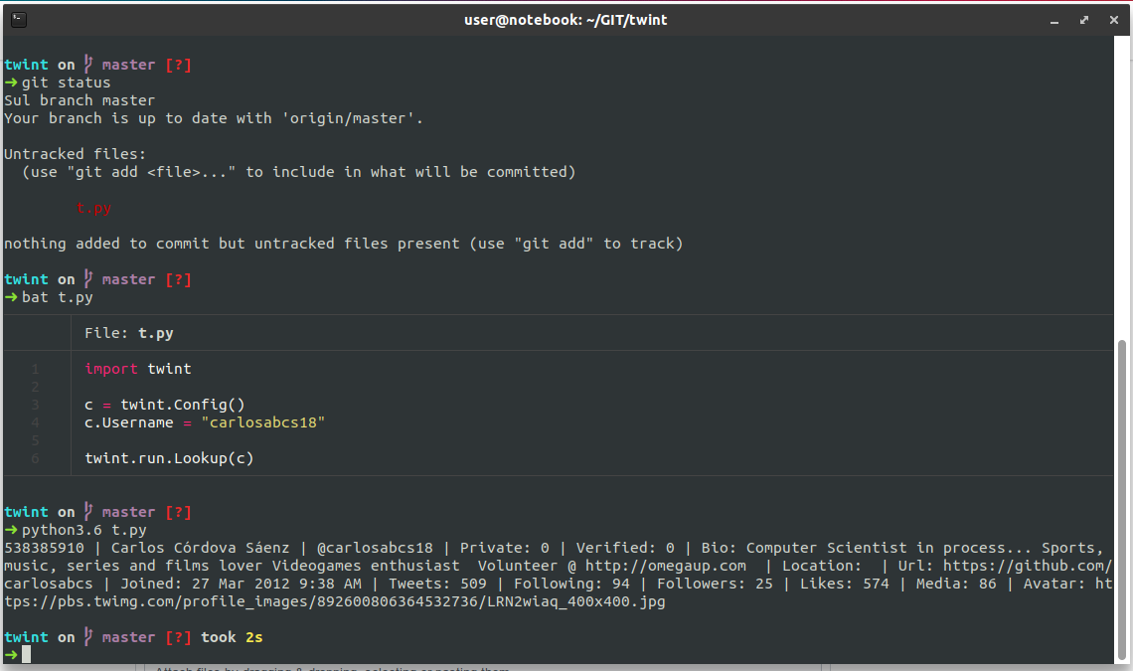Screen dimensions: 1133x671
Task: Click the arrow icon on the empty prompt line
Action: tap(9, 654)
